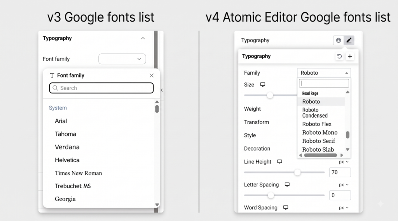398x221 pixels.
Task: Click the plus icon in Typography popup
Action: tap(350, 56)
